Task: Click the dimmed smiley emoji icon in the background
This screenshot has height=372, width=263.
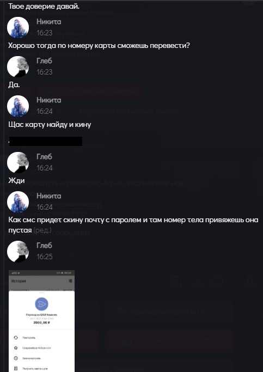Action: coord(217,282)
